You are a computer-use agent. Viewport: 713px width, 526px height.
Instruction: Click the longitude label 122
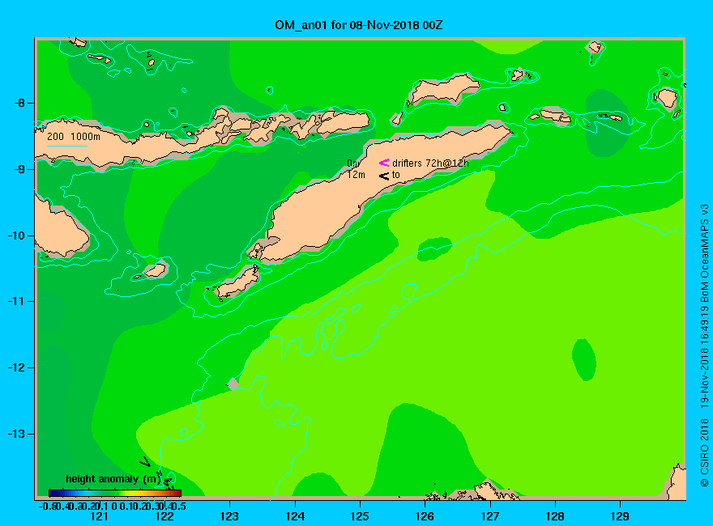click(x=164, y=516)
